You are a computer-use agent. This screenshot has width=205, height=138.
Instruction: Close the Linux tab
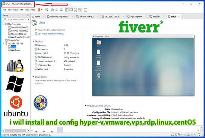pyautogui.click(x=179, y=16)
